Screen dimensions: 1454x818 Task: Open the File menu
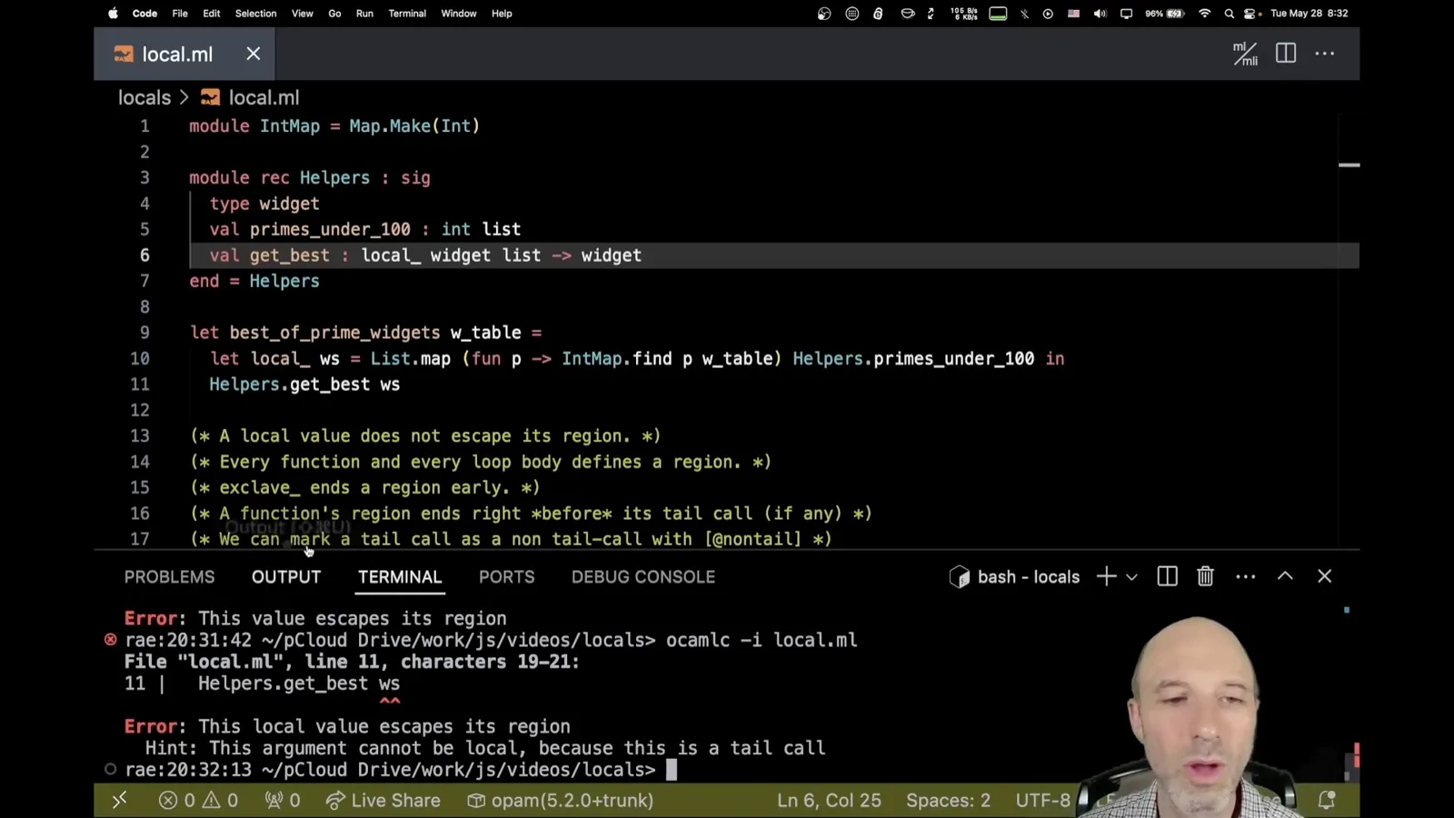click(180, 14)
